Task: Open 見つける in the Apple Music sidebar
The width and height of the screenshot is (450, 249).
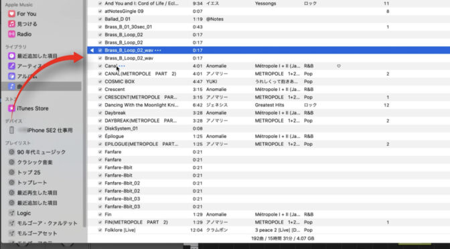Action: coord(27,24)
